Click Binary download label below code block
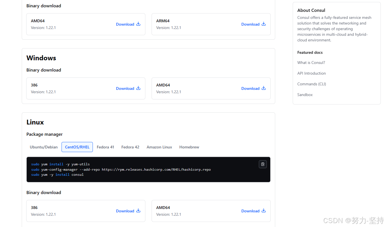This screenshot has width=385, height=227. 44,193
